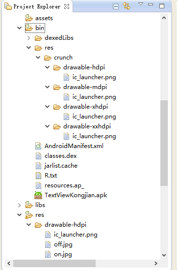Collapse the project res folder with warning

tap(20, 215)
